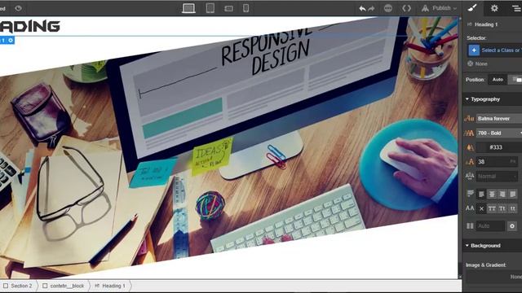The width and height of the screenshot is (522, 293).
Task: Edit the columns Auto field
Action: tap(490, 226)
